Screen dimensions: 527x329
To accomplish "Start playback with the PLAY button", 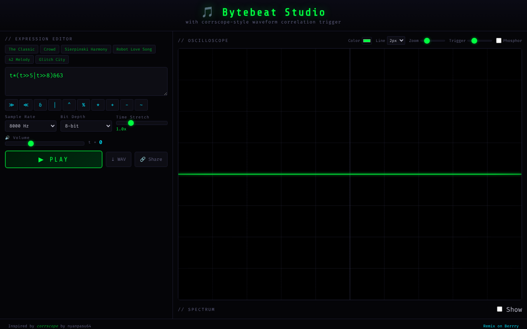I will [54, 159].
